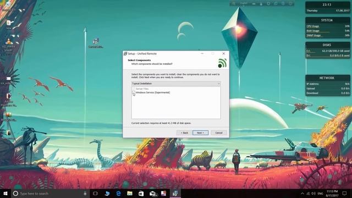The height and width of the screenshot is (198, 352).
Task: Open Microsoft Edge from the taskbar
Action: [118, 193]
